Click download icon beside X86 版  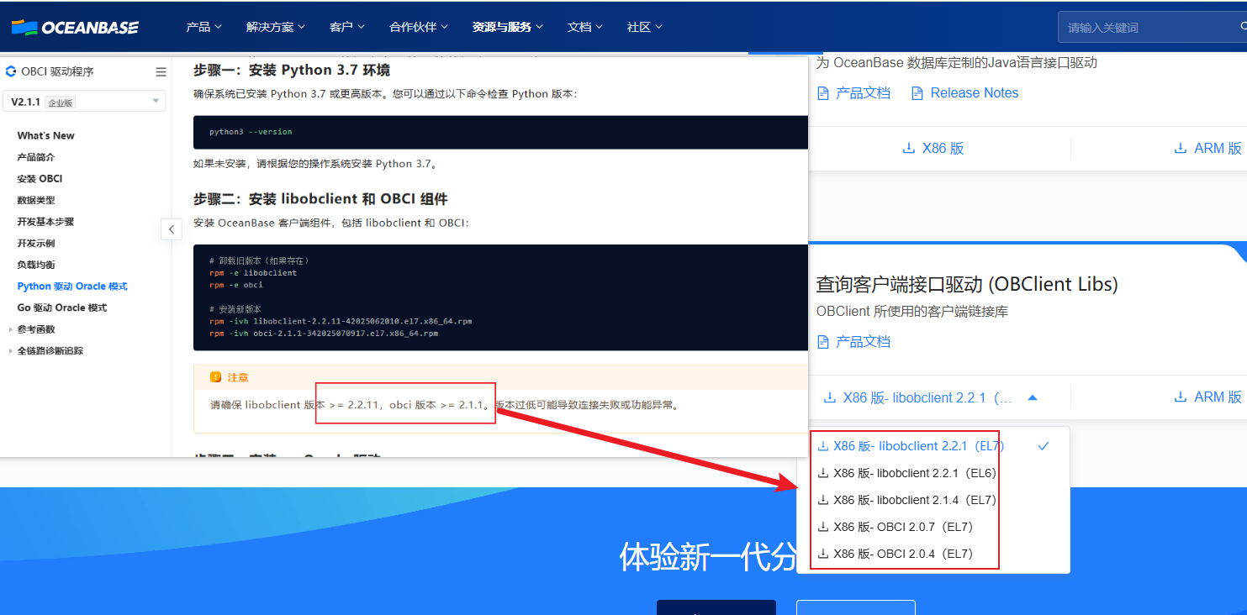click(x=908, y=149)
